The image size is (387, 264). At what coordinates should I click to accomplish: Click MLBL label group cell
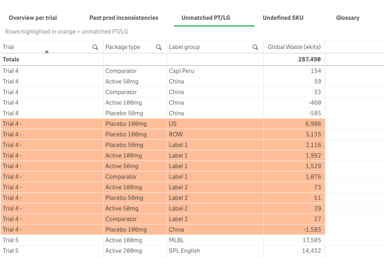[177, 240]
